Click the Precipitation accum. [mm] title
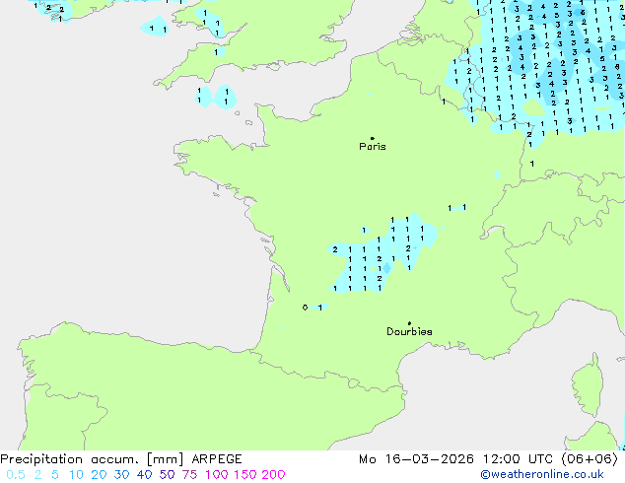Viewport: 625px width, 483px height. coord(92,459)
